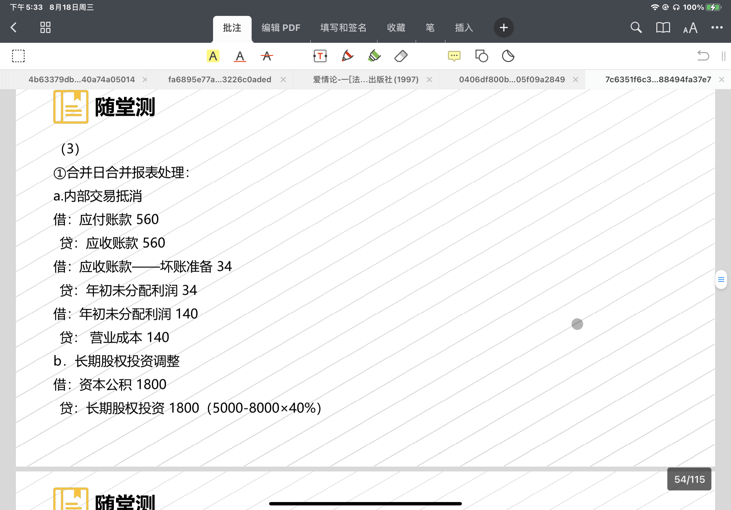Switch to the 爱情论 document tab

365,79
